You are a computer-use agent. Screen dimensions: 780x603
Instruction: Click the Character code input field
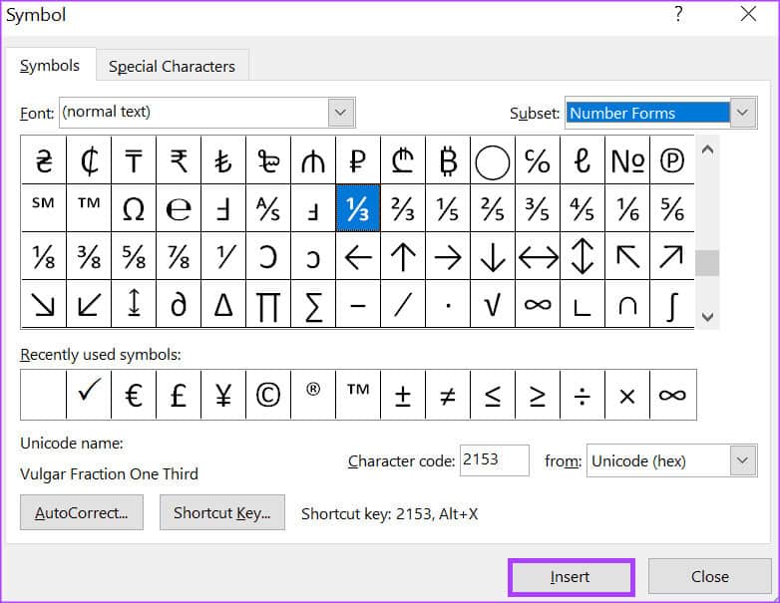pyautogui.click(x=495, y=460)
